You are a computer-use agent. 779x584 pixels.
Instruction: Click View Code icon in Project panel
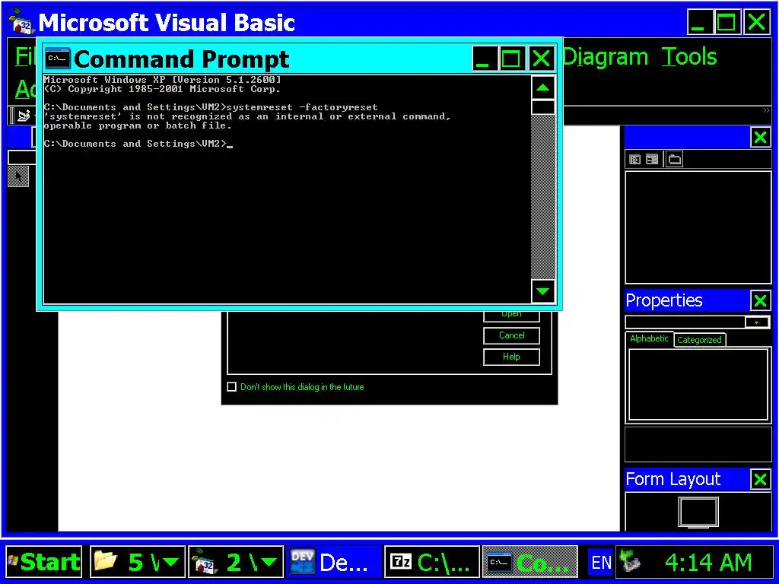634,160
